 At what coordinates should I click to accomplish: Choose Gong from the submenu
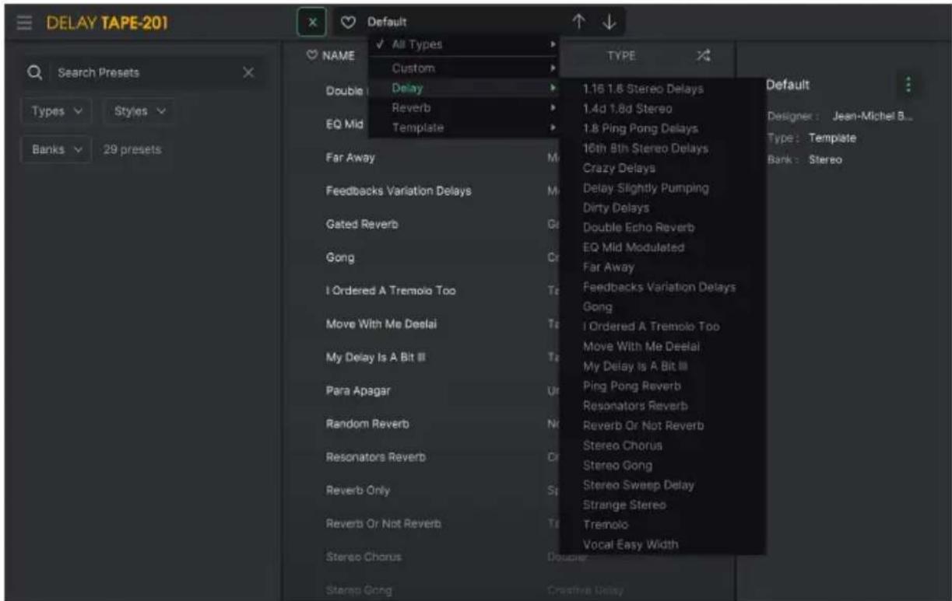pyautogui.click(x=598, y=307)
